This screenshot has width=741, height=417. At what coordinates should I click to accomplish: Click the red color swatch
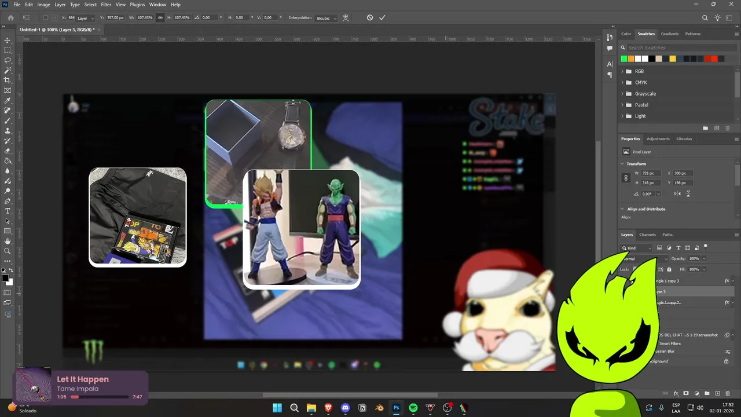pos(714,58)
